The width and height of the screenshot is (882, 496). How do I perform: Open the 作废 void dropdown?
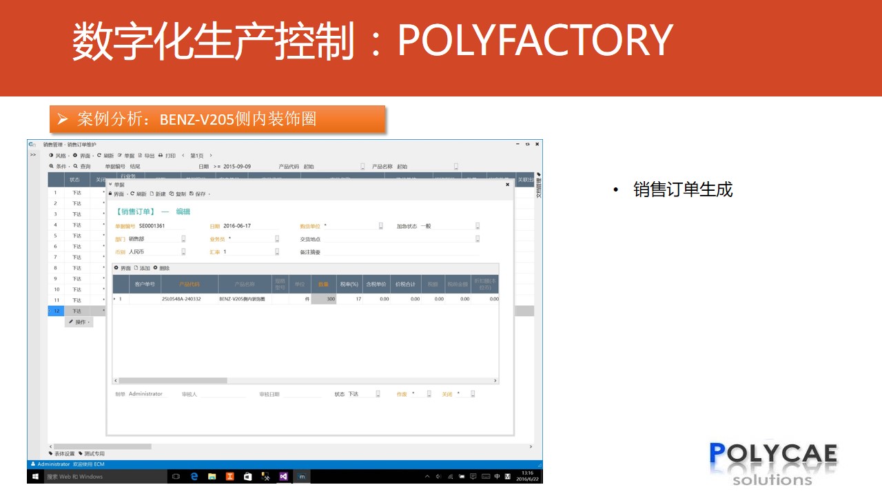[x=429, y=394]
